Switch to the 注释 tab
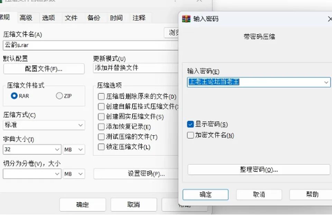Image resolution: width=332 pixels, height=215 pixels. [139, 18]
